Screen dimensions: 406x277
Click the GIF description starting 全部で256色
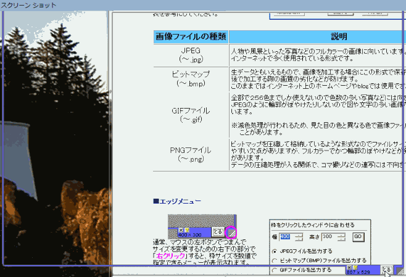318,105
